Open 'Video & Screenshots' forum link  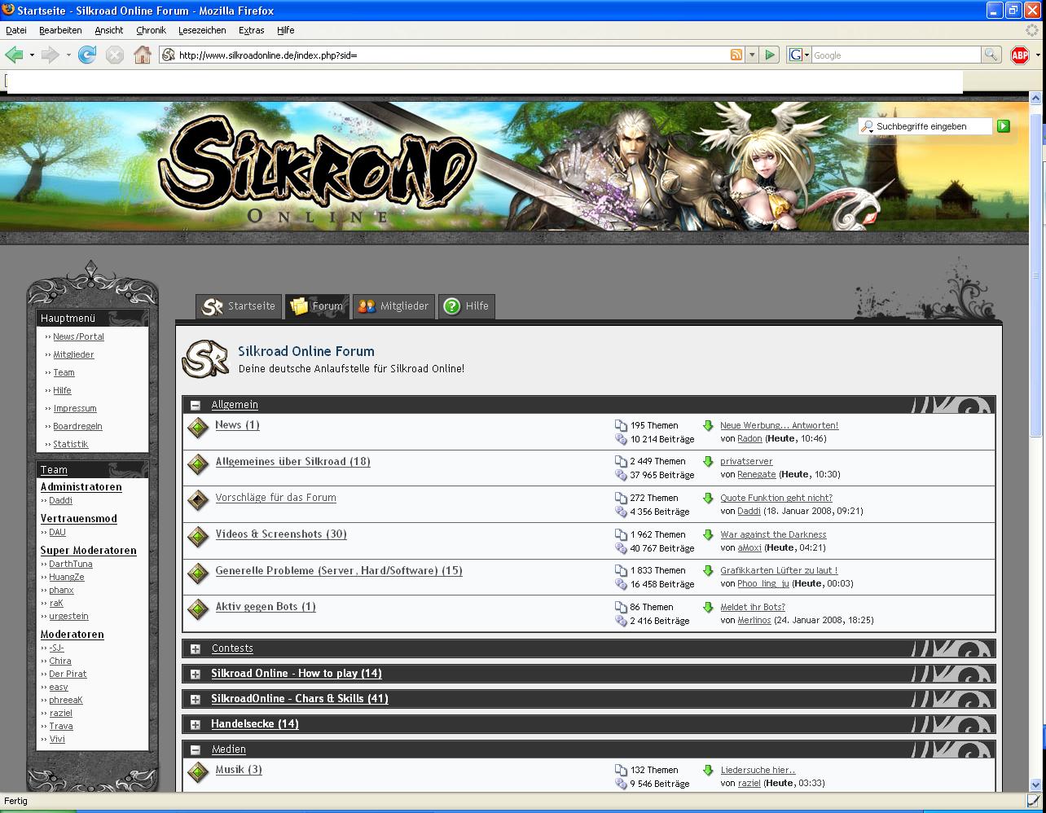pyautogui.click(x=281, y=534)
